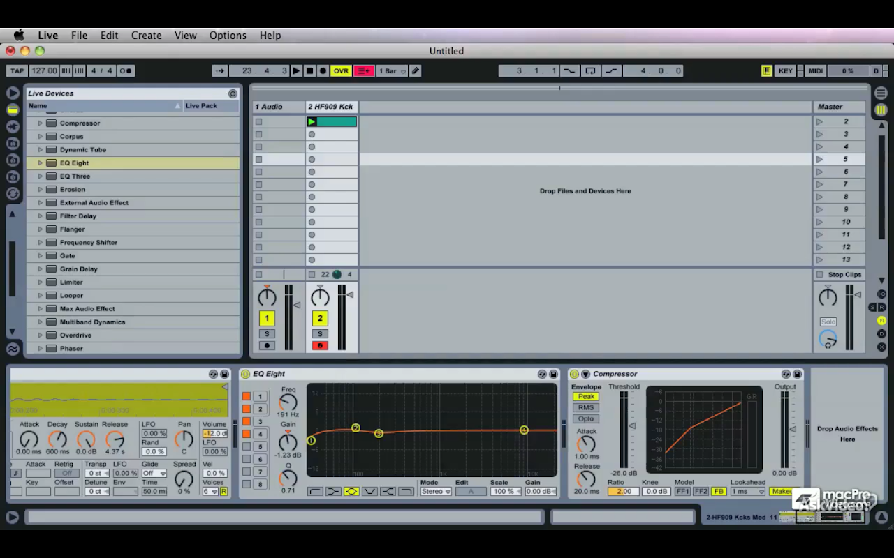Screen dimensions: 894x558
Task: Toggle the transport Loop switch
Action: (x=590, y=70)
